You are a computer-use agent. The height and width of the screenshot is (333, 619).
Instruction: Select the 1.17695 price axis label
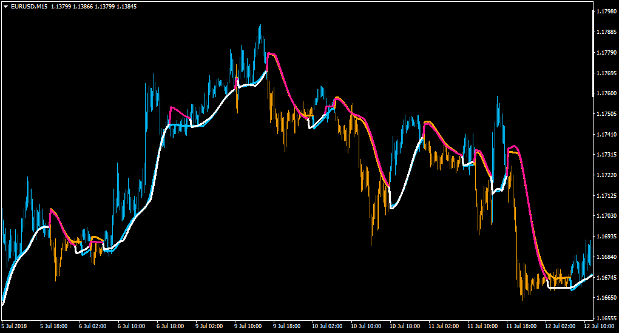(607, 73)
